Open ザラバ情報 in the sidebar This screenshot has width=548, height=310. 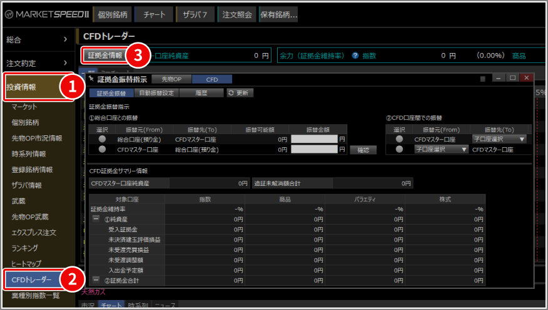tap(26, 185)
